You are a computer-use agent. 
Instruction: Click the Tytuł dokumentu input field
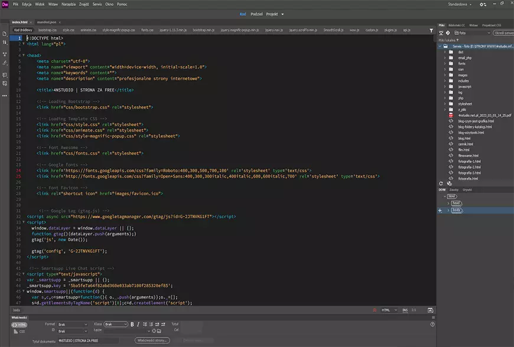point(88,341)
